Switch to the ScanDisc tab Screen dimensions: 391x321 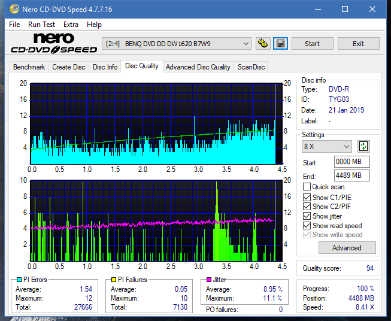click(251, 67)
